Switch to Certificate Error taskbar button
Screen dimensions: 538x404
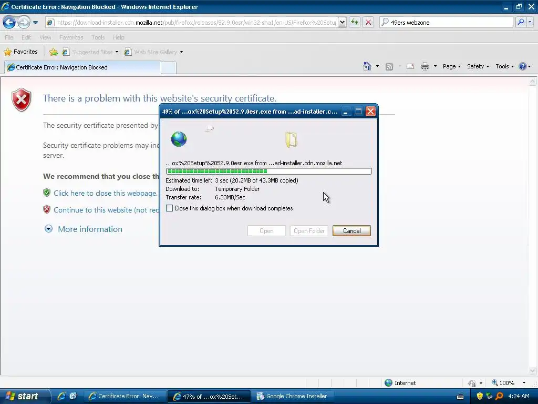[x=125, y=397]
